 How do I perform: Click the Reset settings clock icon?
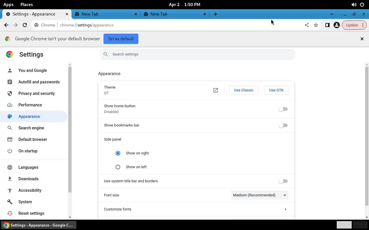pyautogui.click(x=10, y=213)
